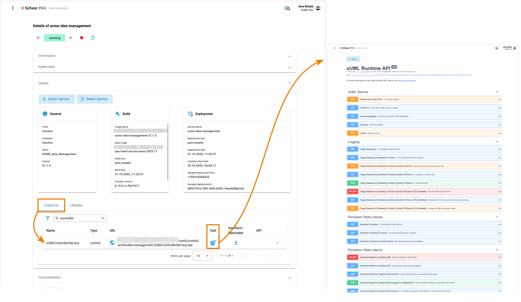This screenshot has width=521, height=302.
Task: Switch to the Libraries tab
Action: click(x=76, y=205)
